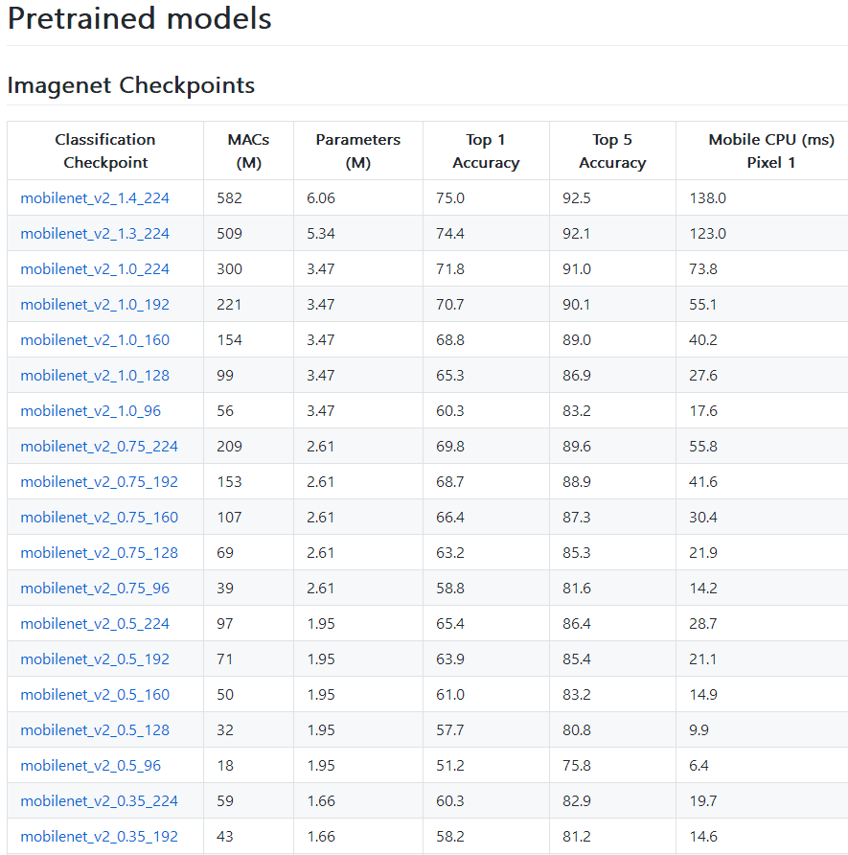Open the mobilenet_v2_0.5_192 model link
The width and height of the screenshot is (848, 855).
point(94,659)
